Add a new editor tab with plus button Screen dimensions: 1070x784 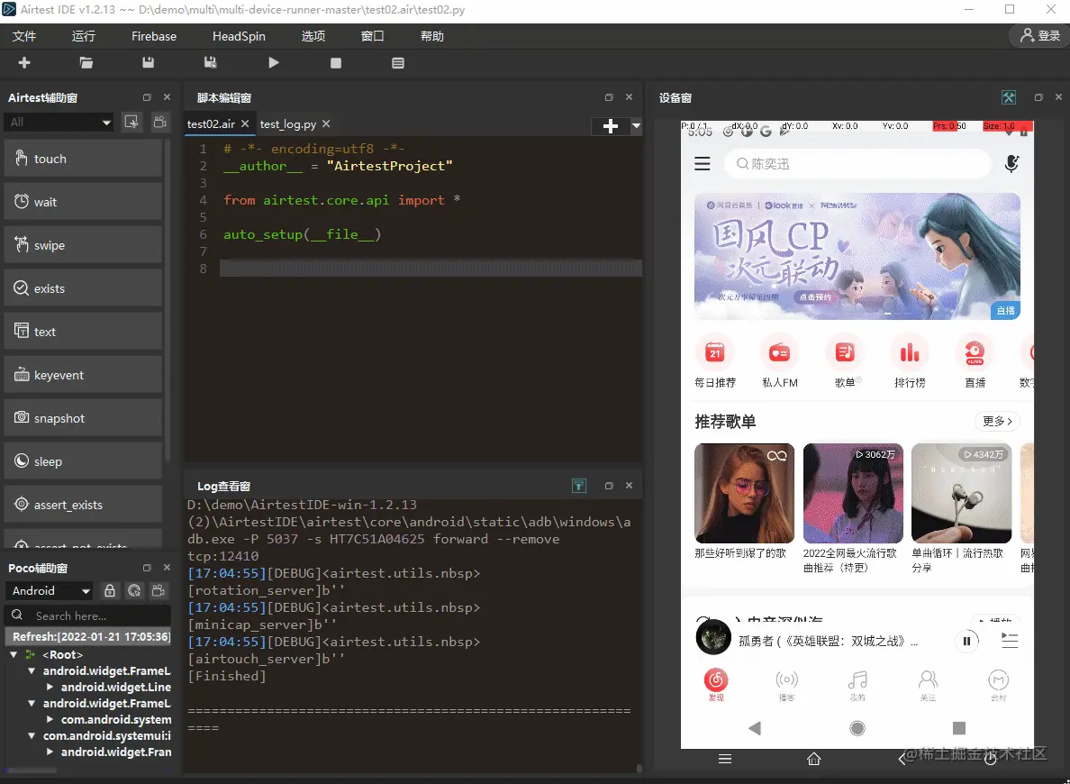611,125
